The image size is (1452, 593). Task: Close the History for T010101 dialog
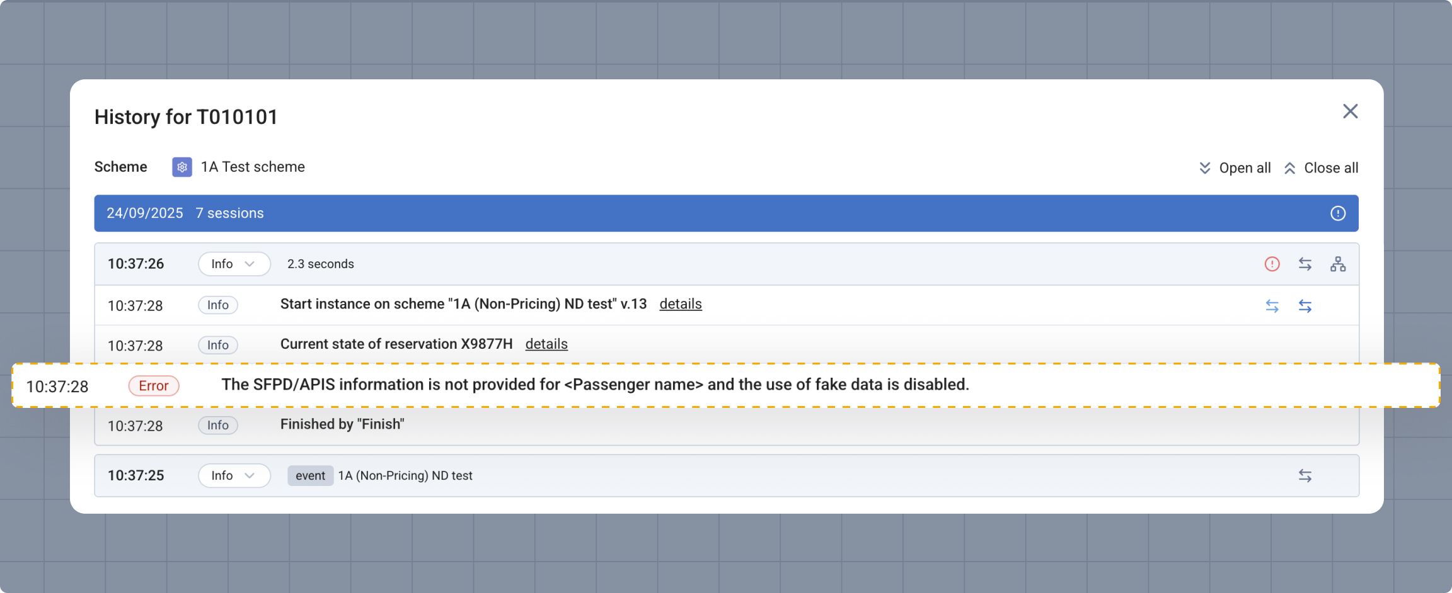pos(1351,111)
